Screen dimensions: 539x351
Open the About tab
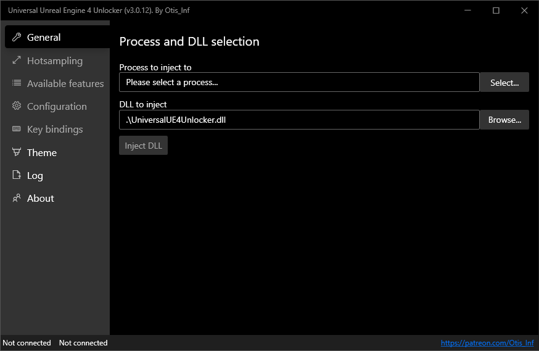[x=40, y=198]
